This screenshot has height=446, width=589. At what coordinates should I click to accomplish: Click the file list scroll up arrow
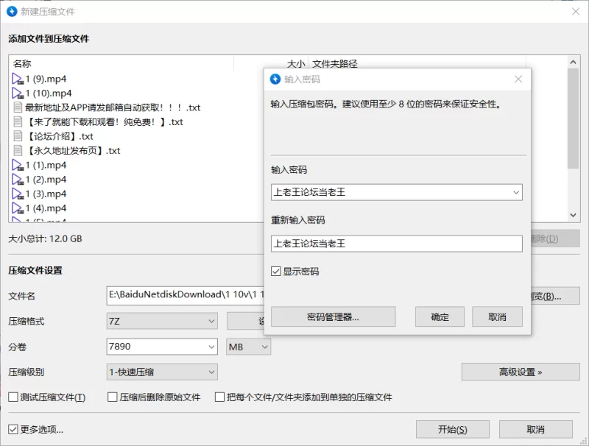[573, 62]
